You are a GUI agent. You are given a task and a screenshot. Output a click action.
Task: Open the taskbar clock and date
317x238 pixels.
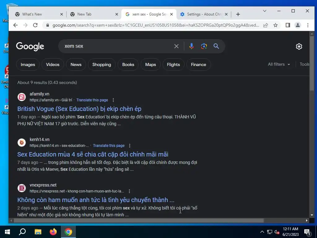(x=290, y=232)
